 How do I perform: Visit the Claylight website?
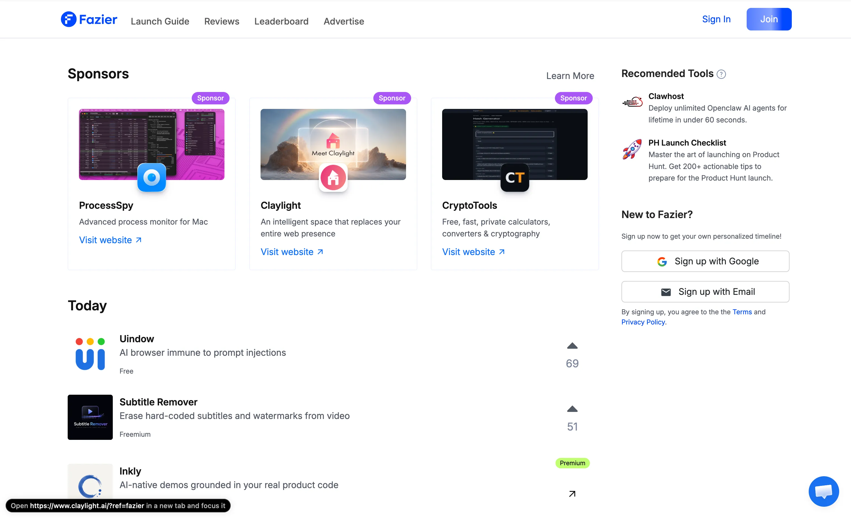[x=292, y=252]
